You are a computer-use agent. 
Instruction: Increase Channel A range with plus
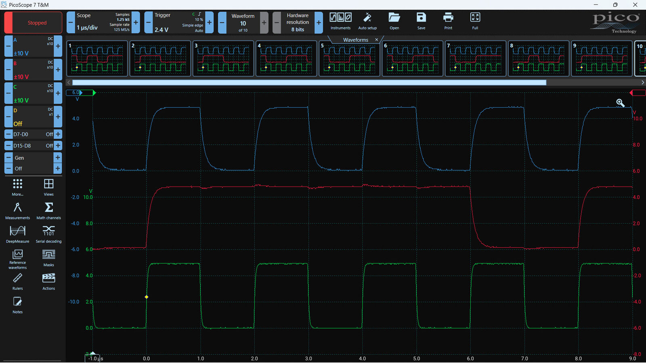58,47
